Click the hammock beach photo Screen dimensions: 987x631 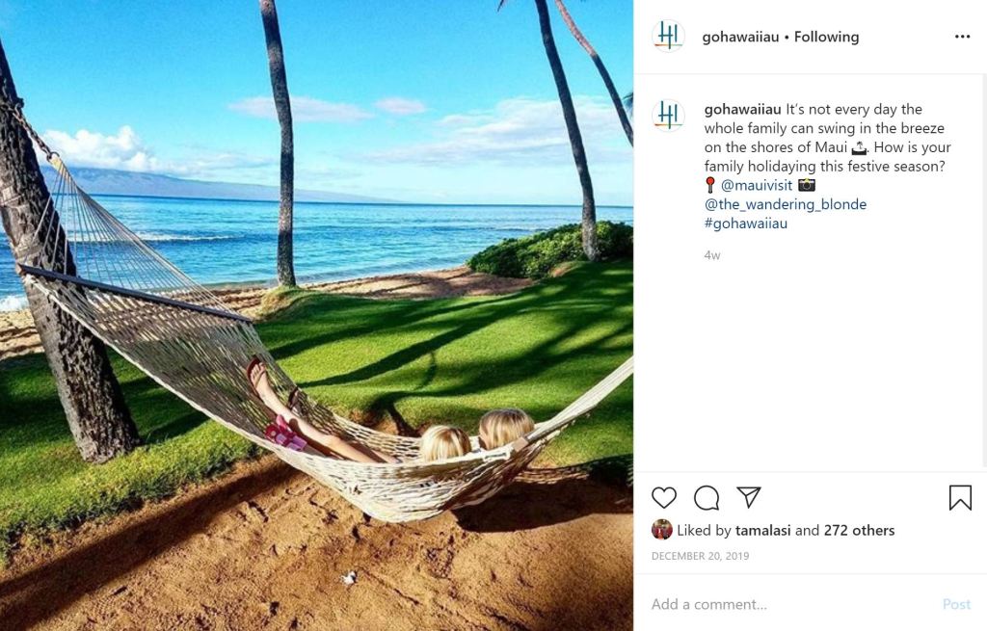[316, 315]
